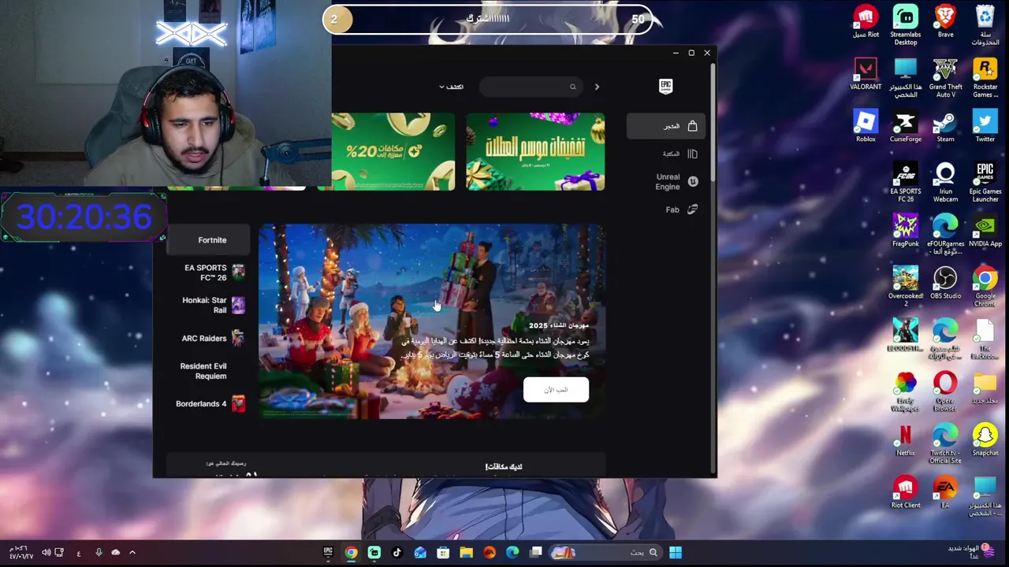Open the Store tab in Epic sidebar

pyautogui.click(x=666, y=126)
